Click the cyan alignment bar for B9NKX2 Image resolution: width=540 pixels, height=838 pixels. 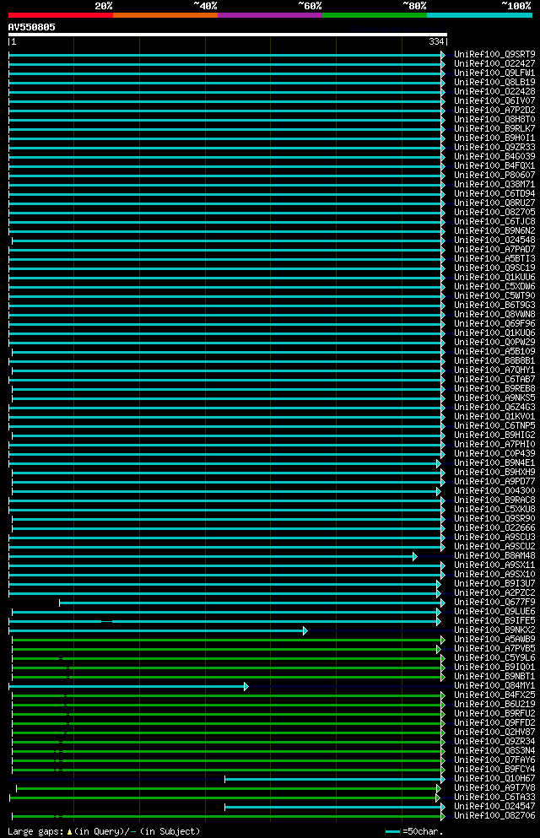(158, 631)
